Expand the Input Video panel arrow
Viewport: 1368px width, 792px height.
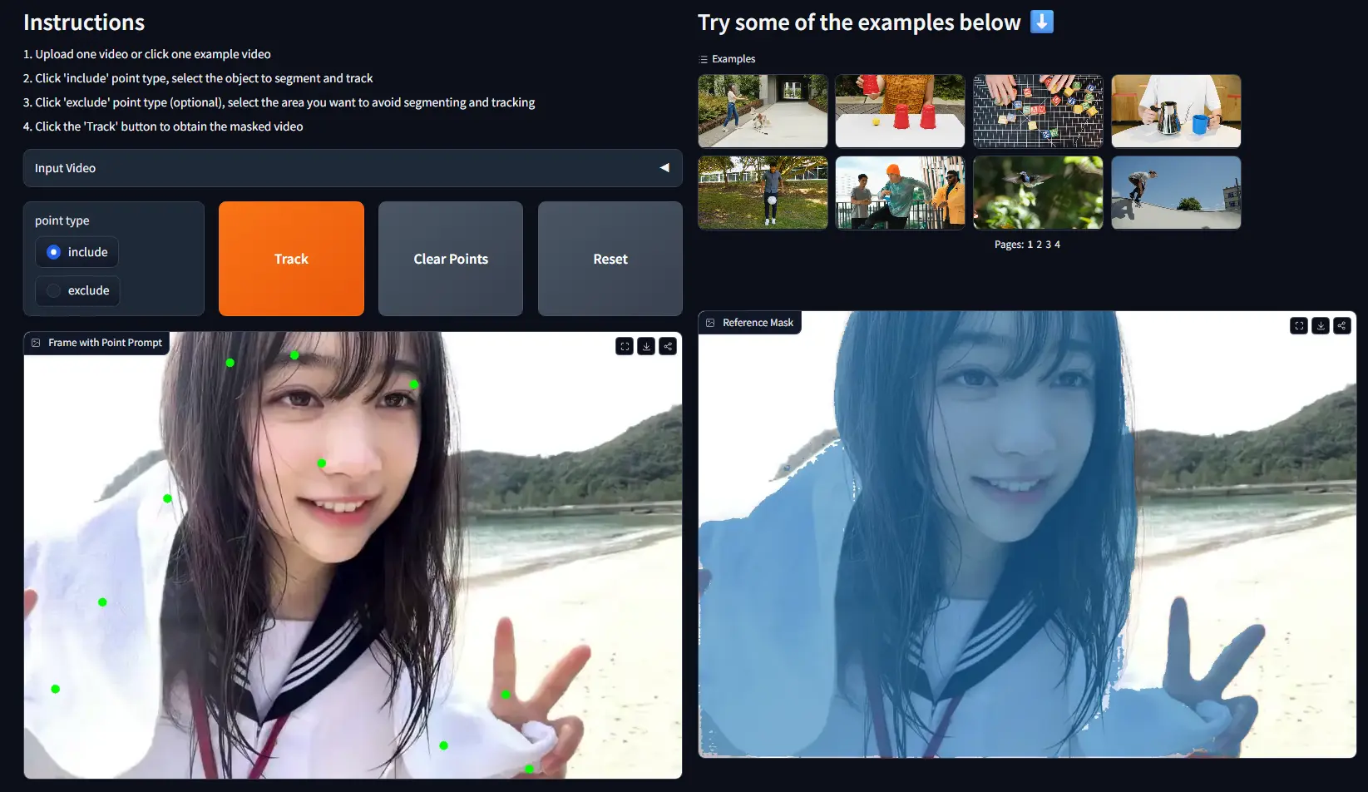664,168
